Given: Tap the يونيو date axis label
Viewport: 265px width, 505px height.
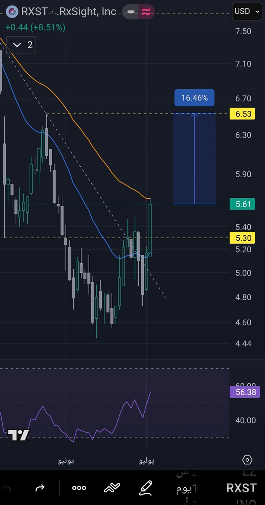Looking at the screenshot, I should (x=66, y=461).
